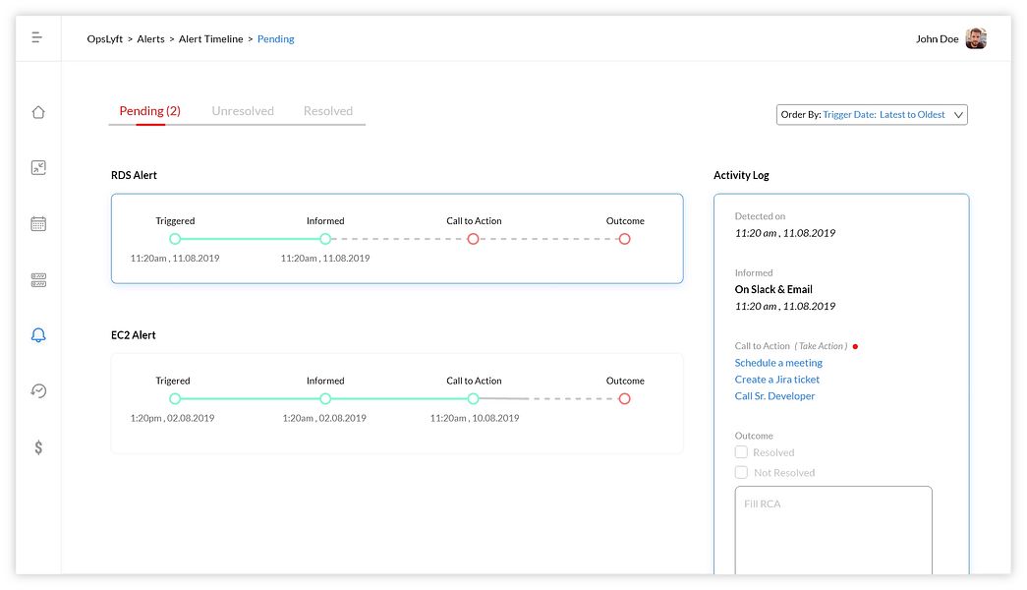Click the bell alerts sidebar icon

coord(38,336)
